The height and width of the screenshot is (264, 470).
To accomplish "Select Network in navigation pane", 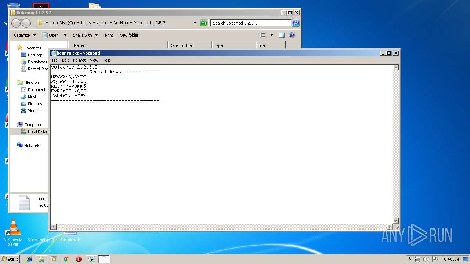I will click(32, 146).
